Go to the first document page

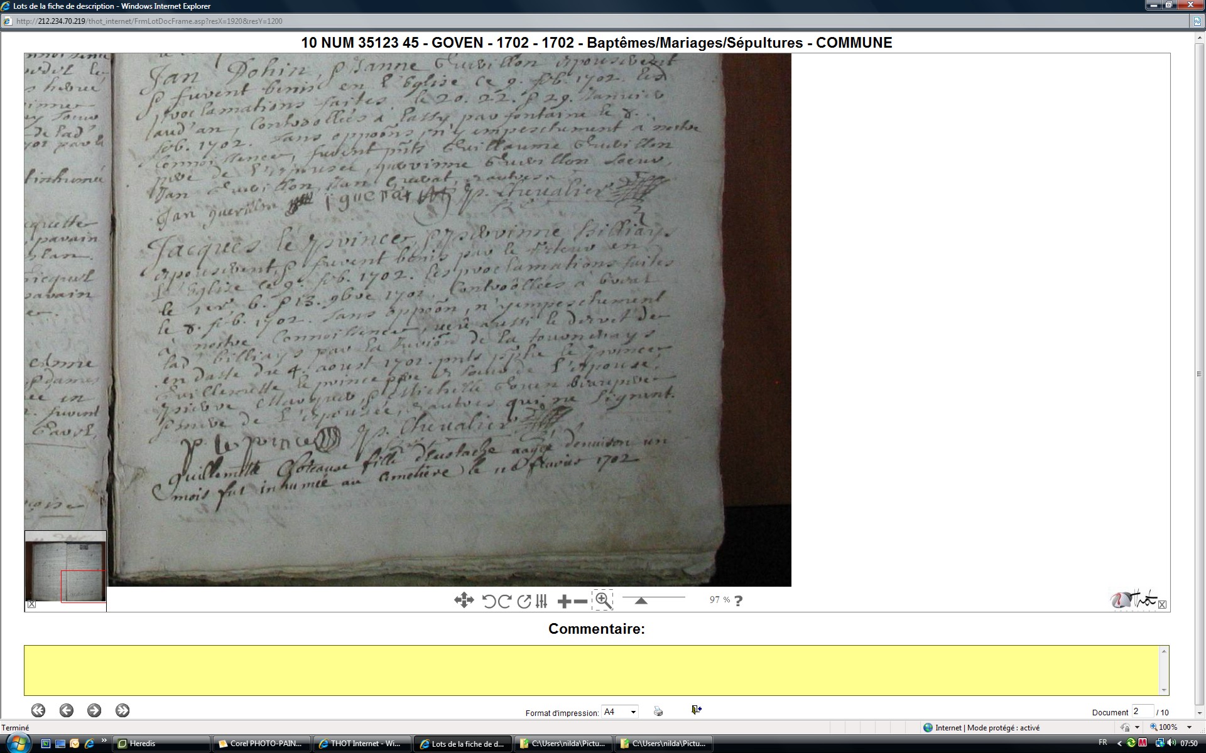pyautogui.click(x=38, y=710)
